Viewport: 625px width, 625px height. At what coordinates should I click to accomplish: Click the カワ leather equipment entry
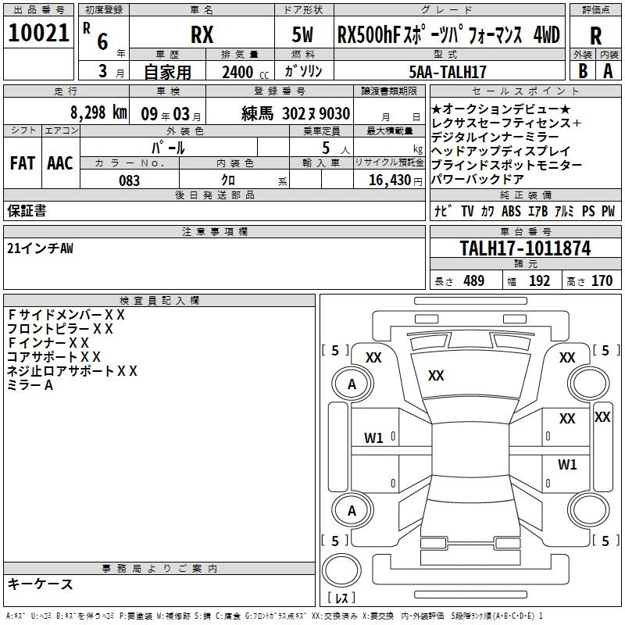(487, 211)
